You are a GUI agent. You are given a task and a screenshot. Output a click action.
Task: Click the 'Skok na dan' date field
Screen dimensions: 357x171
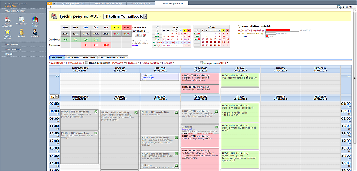coord(141,31)
